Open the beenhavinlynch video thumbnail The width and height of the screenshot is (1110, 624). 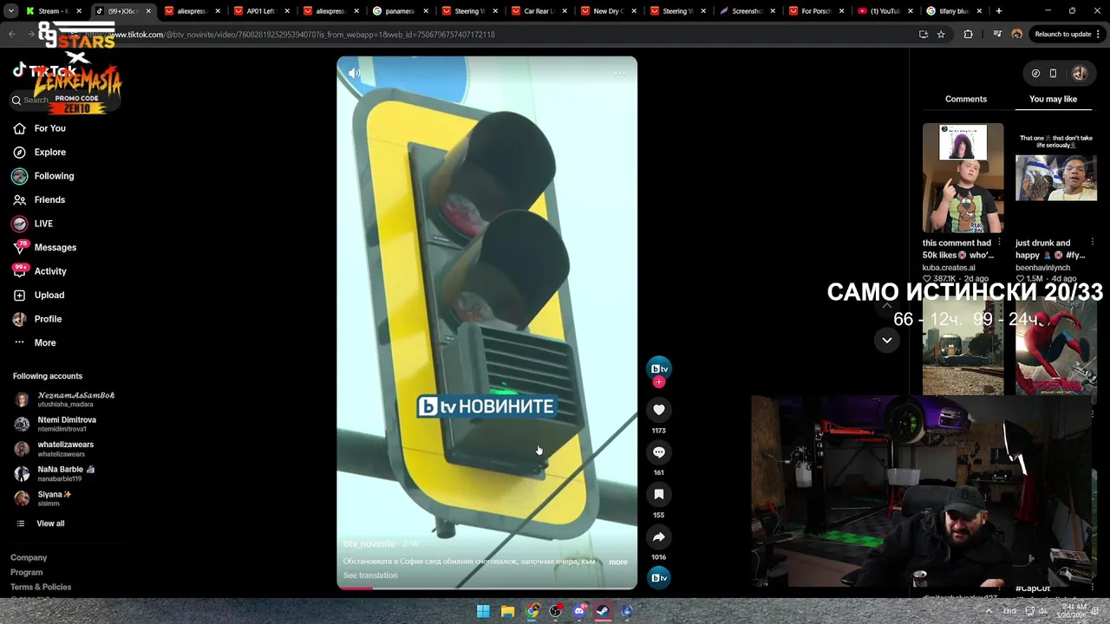1055,179
